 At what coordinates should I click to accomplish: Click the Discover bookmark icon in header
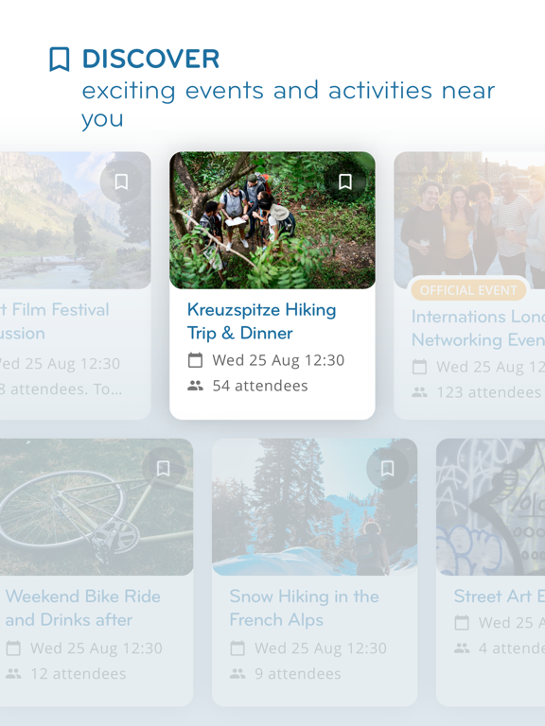60,60
